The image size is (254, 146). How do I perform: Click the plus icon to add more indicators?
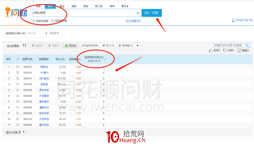pos(138,46)
